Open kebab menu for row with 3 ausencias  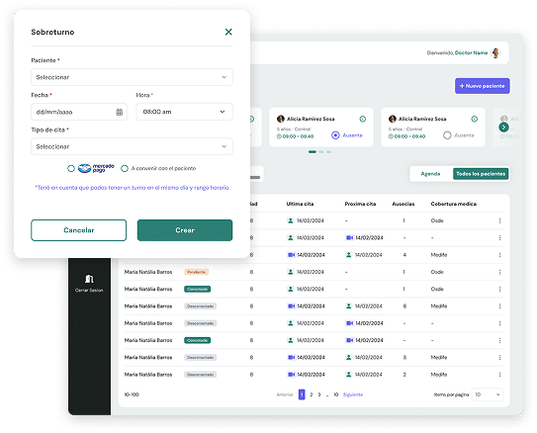[x=499, y=357]
